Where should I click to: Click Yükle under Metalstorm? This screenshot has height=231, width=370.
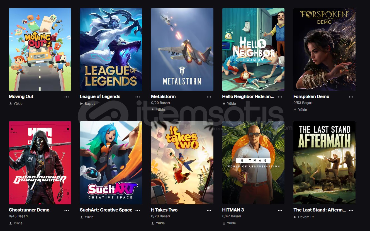click(x=160, y=110)
